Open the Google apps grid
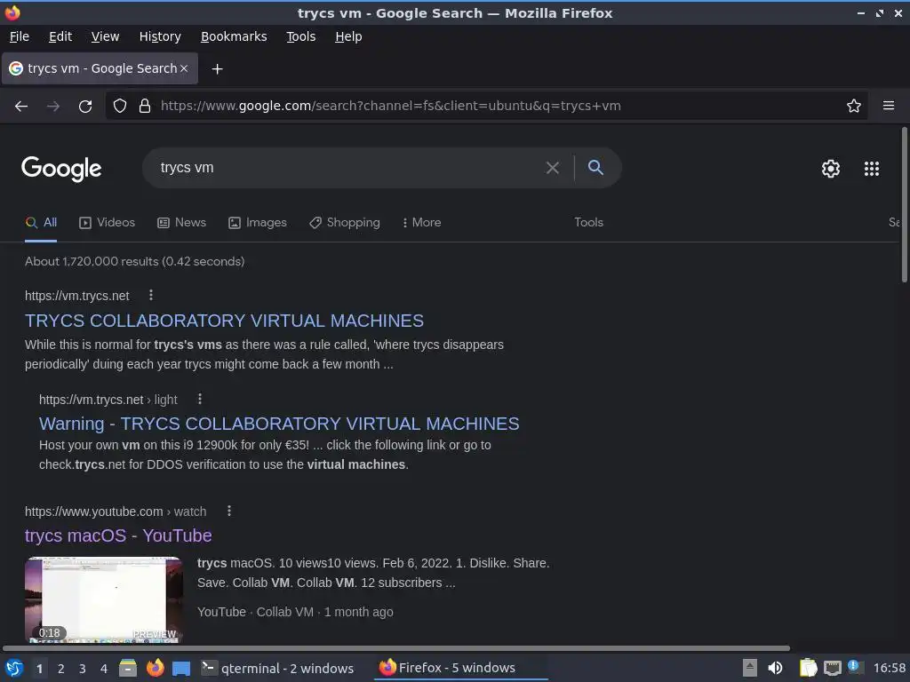The height and width of the screenshot is (682, 910). coord(872,169)
